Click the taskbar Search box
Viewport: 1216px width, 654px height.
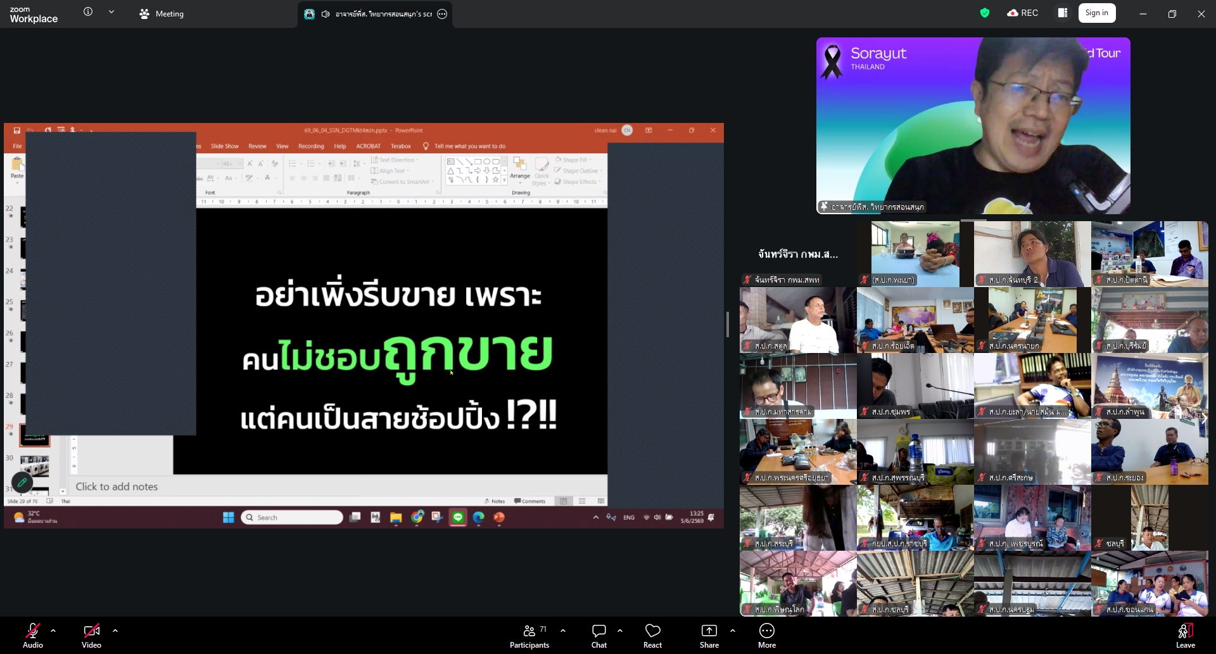point(292,517)
